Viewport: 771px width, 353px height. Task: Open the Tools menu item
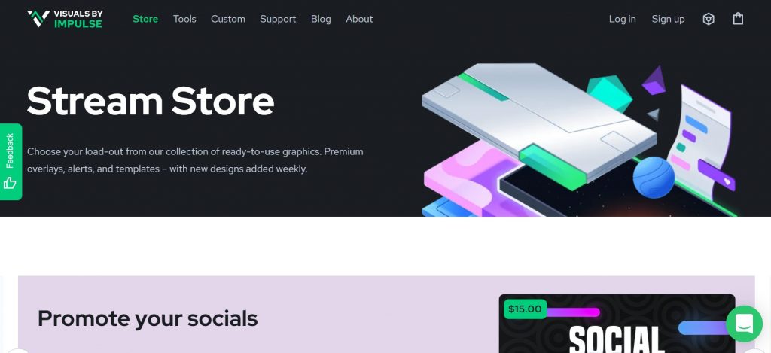tap(184, 19)
